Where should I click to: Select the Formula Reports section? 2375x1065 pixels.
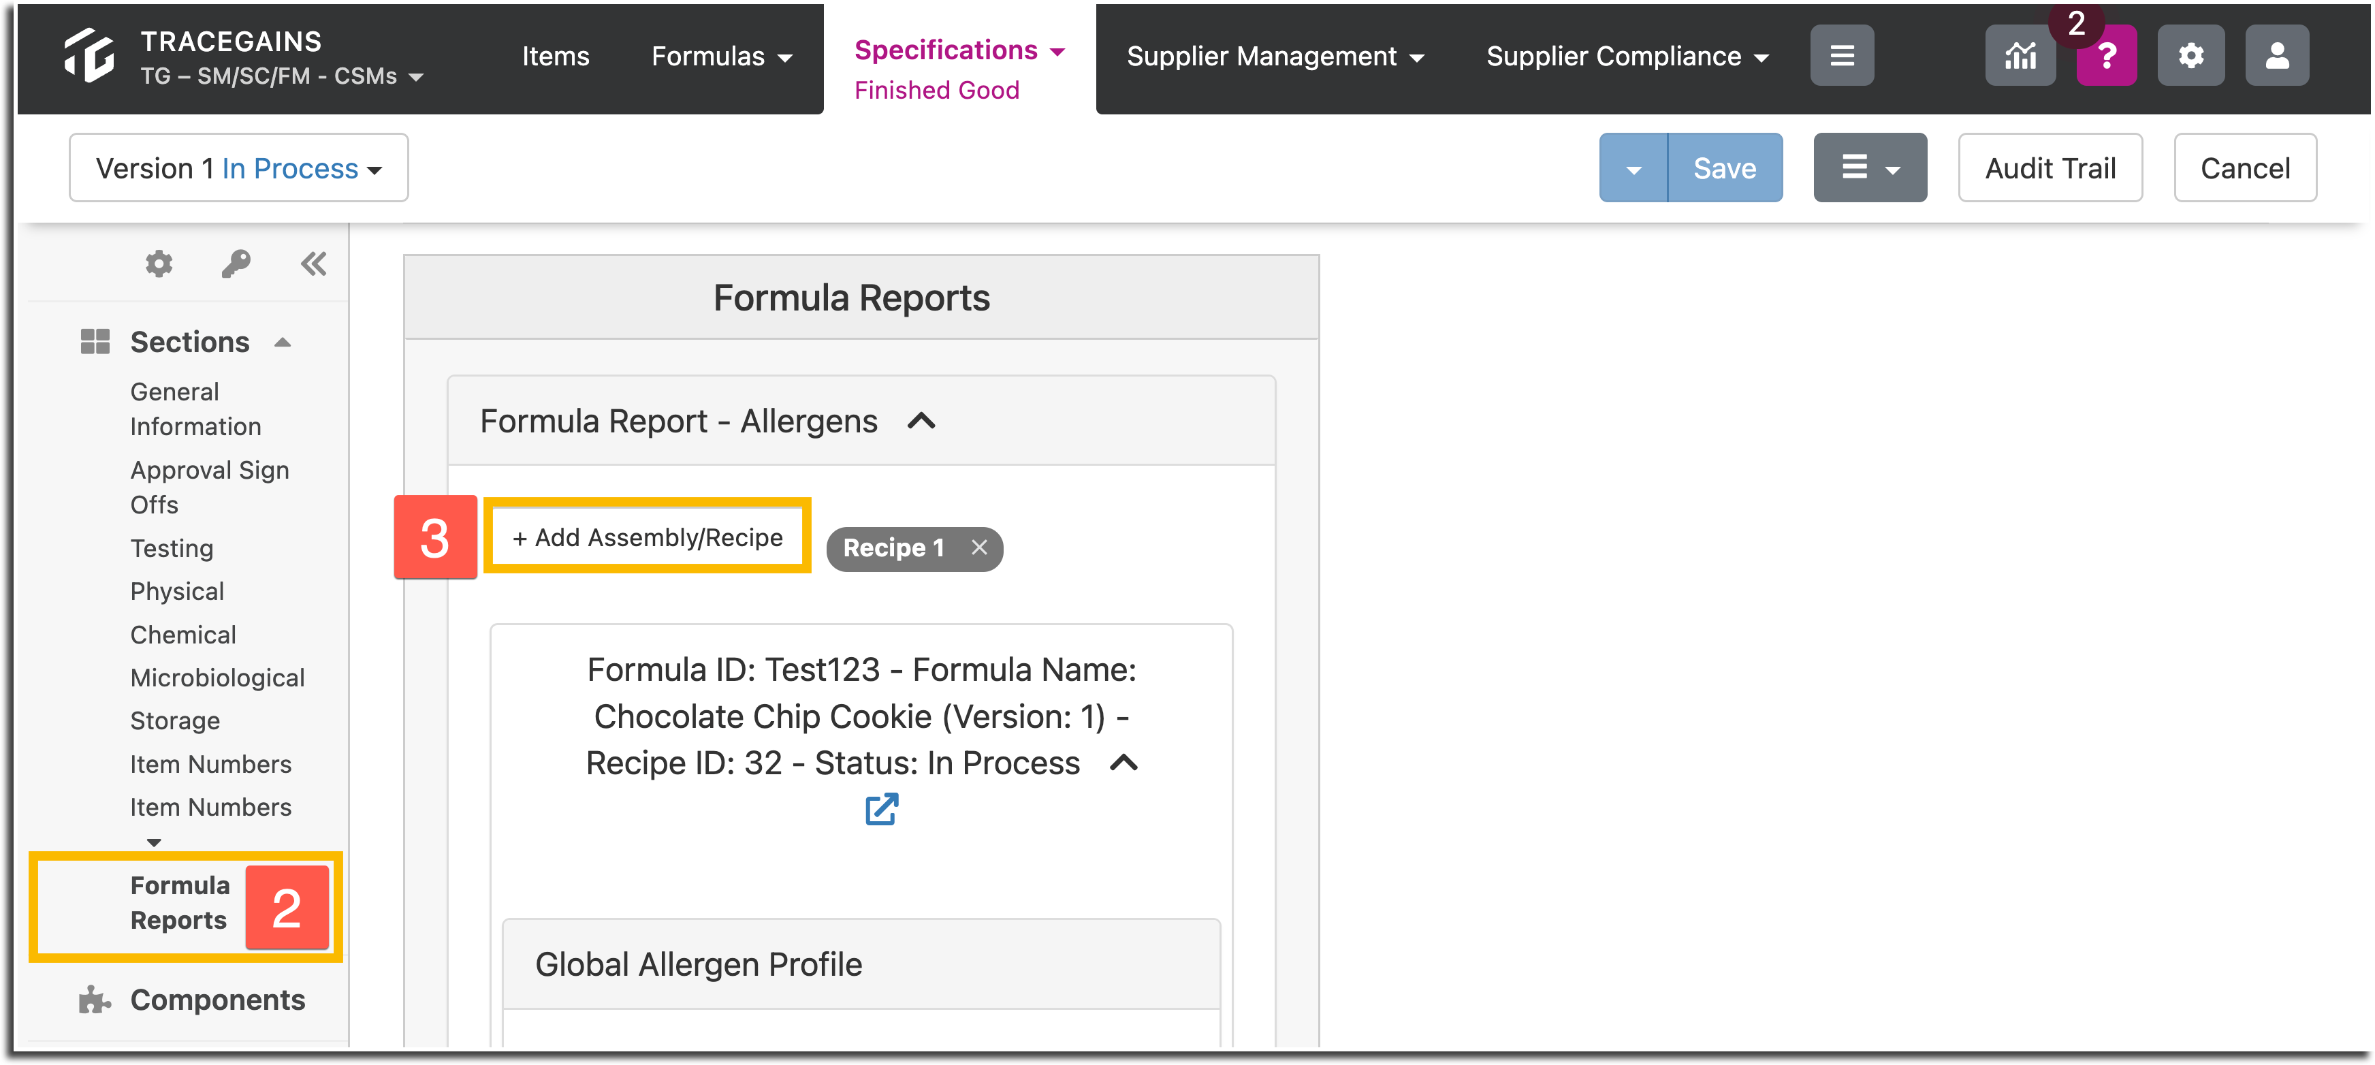click(180, 903)
